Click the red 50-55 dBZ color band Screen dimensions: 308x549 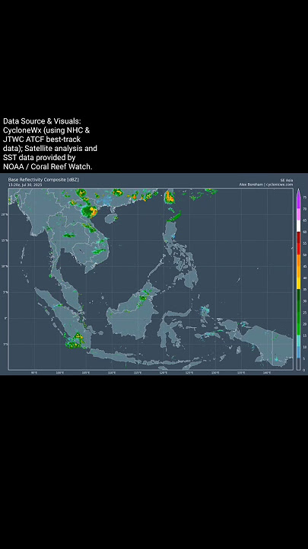coord(298,249)
